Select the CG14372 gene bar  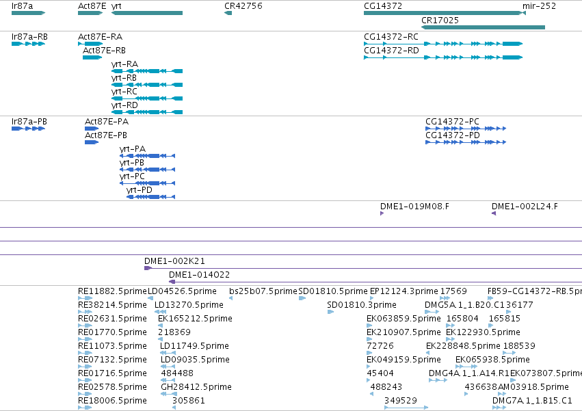[x=442, y=13]
